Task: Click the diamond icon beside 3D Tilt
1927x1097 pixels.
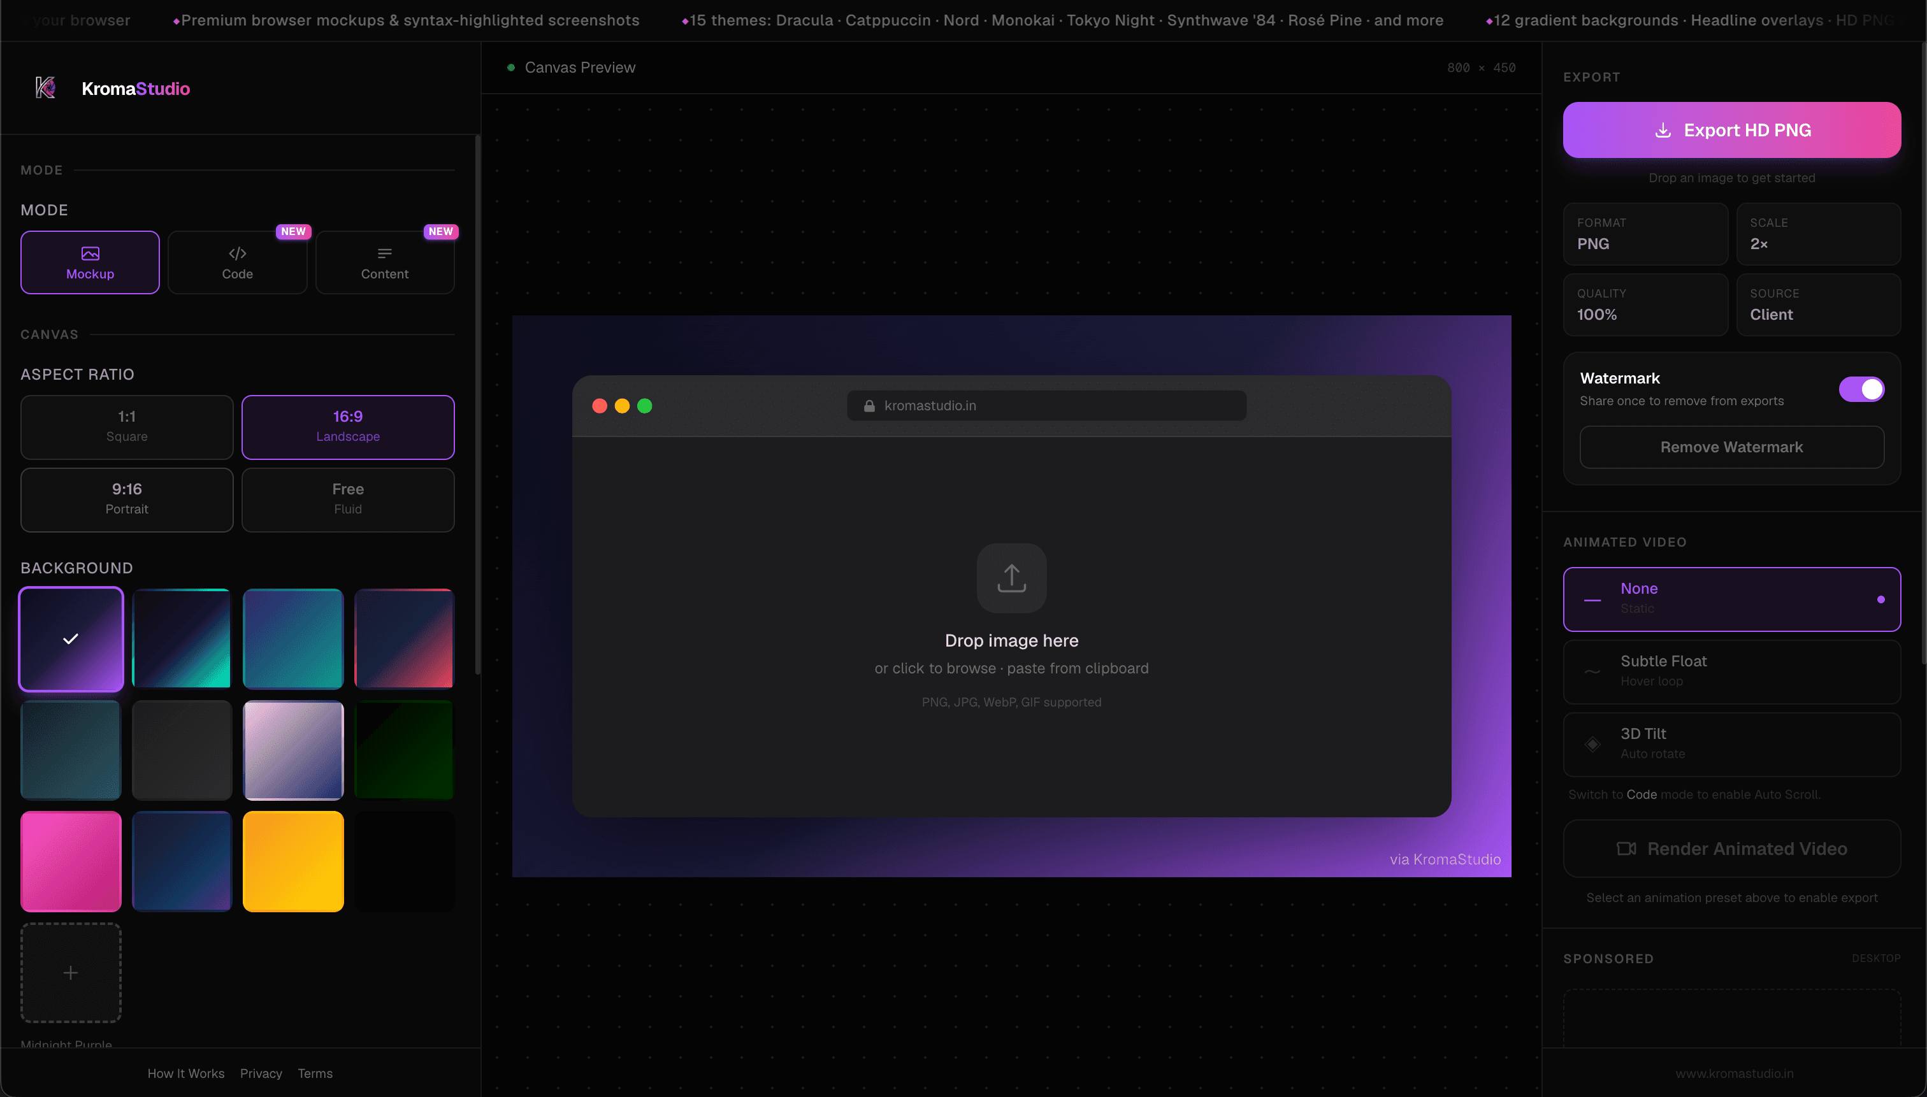Action: coord(1592,744)
